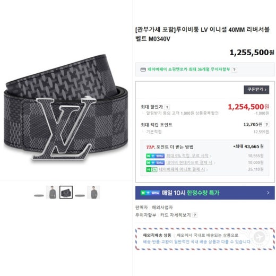Select the first belt thumbnail

(x=39, y=195)
